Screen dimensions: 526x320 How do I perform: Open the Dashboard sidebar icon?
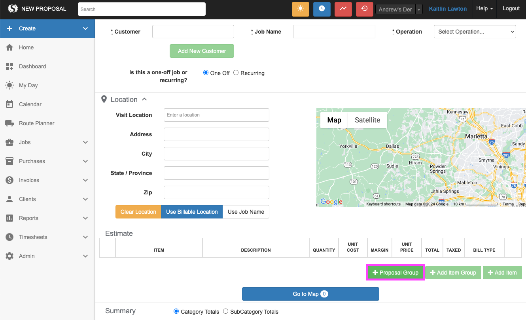pos(9,66)
